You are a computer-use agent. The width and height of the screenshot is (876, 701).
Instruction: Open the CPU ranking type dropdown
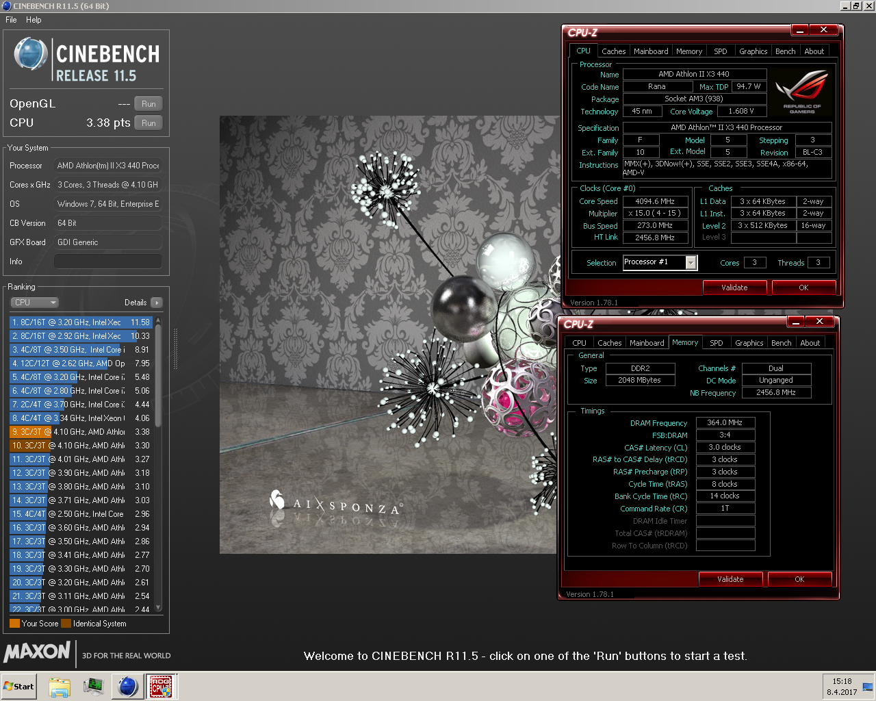34,303
